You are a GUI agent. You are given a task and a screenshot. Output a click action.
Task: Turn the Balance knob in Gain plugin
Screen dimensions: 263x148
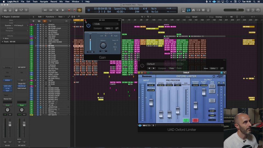point(103,45)
